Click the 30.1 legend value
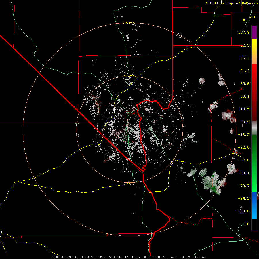259x259 pixels. pyautogui.click(x=245, y=96)
